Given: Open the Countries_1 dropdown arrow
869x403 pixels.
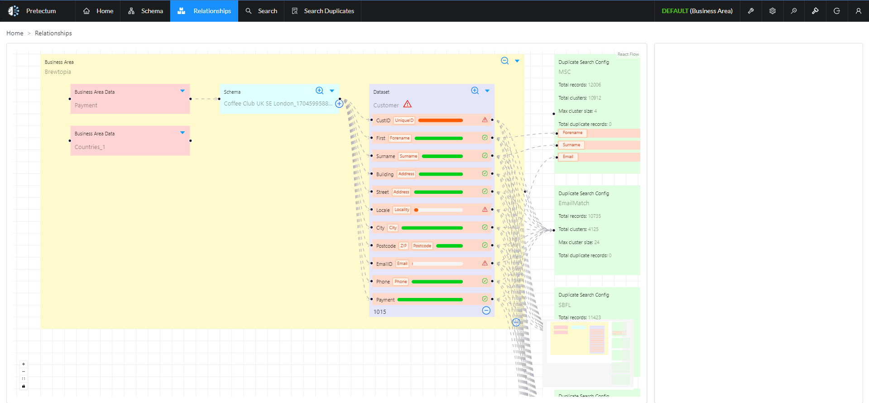Looking at the screenshot, I should tap(182, 133).
